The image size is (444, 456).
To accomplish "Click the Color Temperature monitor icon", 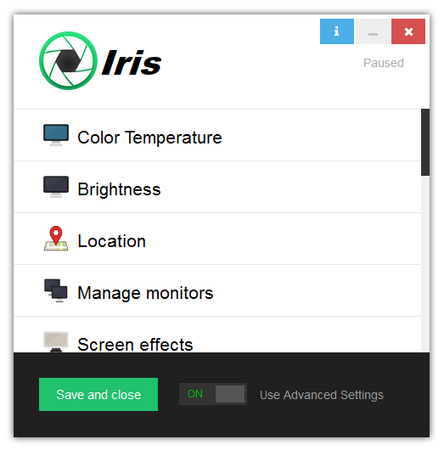I will (56, 135).
